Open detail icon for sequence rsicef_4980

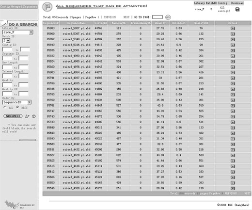pyautogui.click(x=233, y=62)
